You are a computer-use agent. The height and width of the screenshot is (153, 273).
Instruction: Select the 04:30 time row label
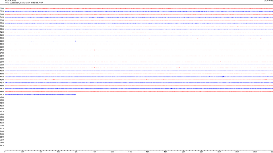(x=2, y=35)
